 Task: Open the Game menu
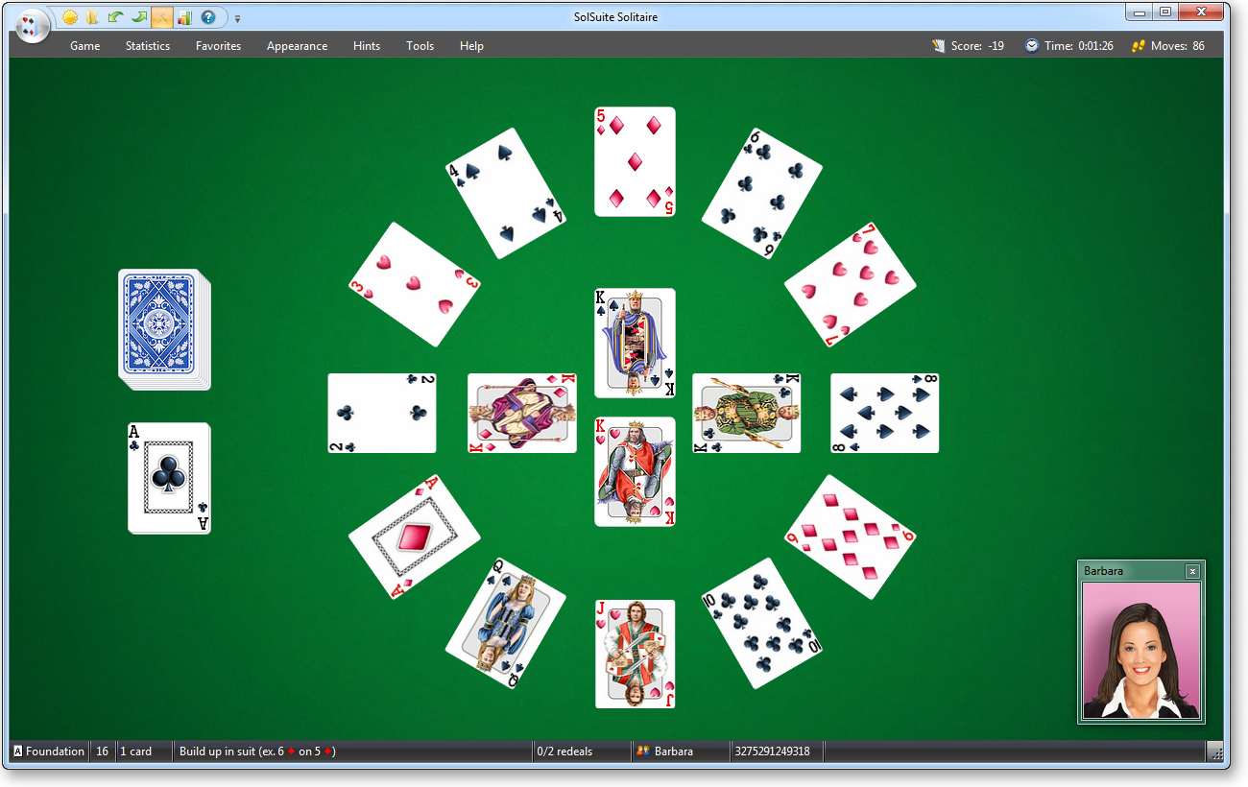tap(84, 46)
